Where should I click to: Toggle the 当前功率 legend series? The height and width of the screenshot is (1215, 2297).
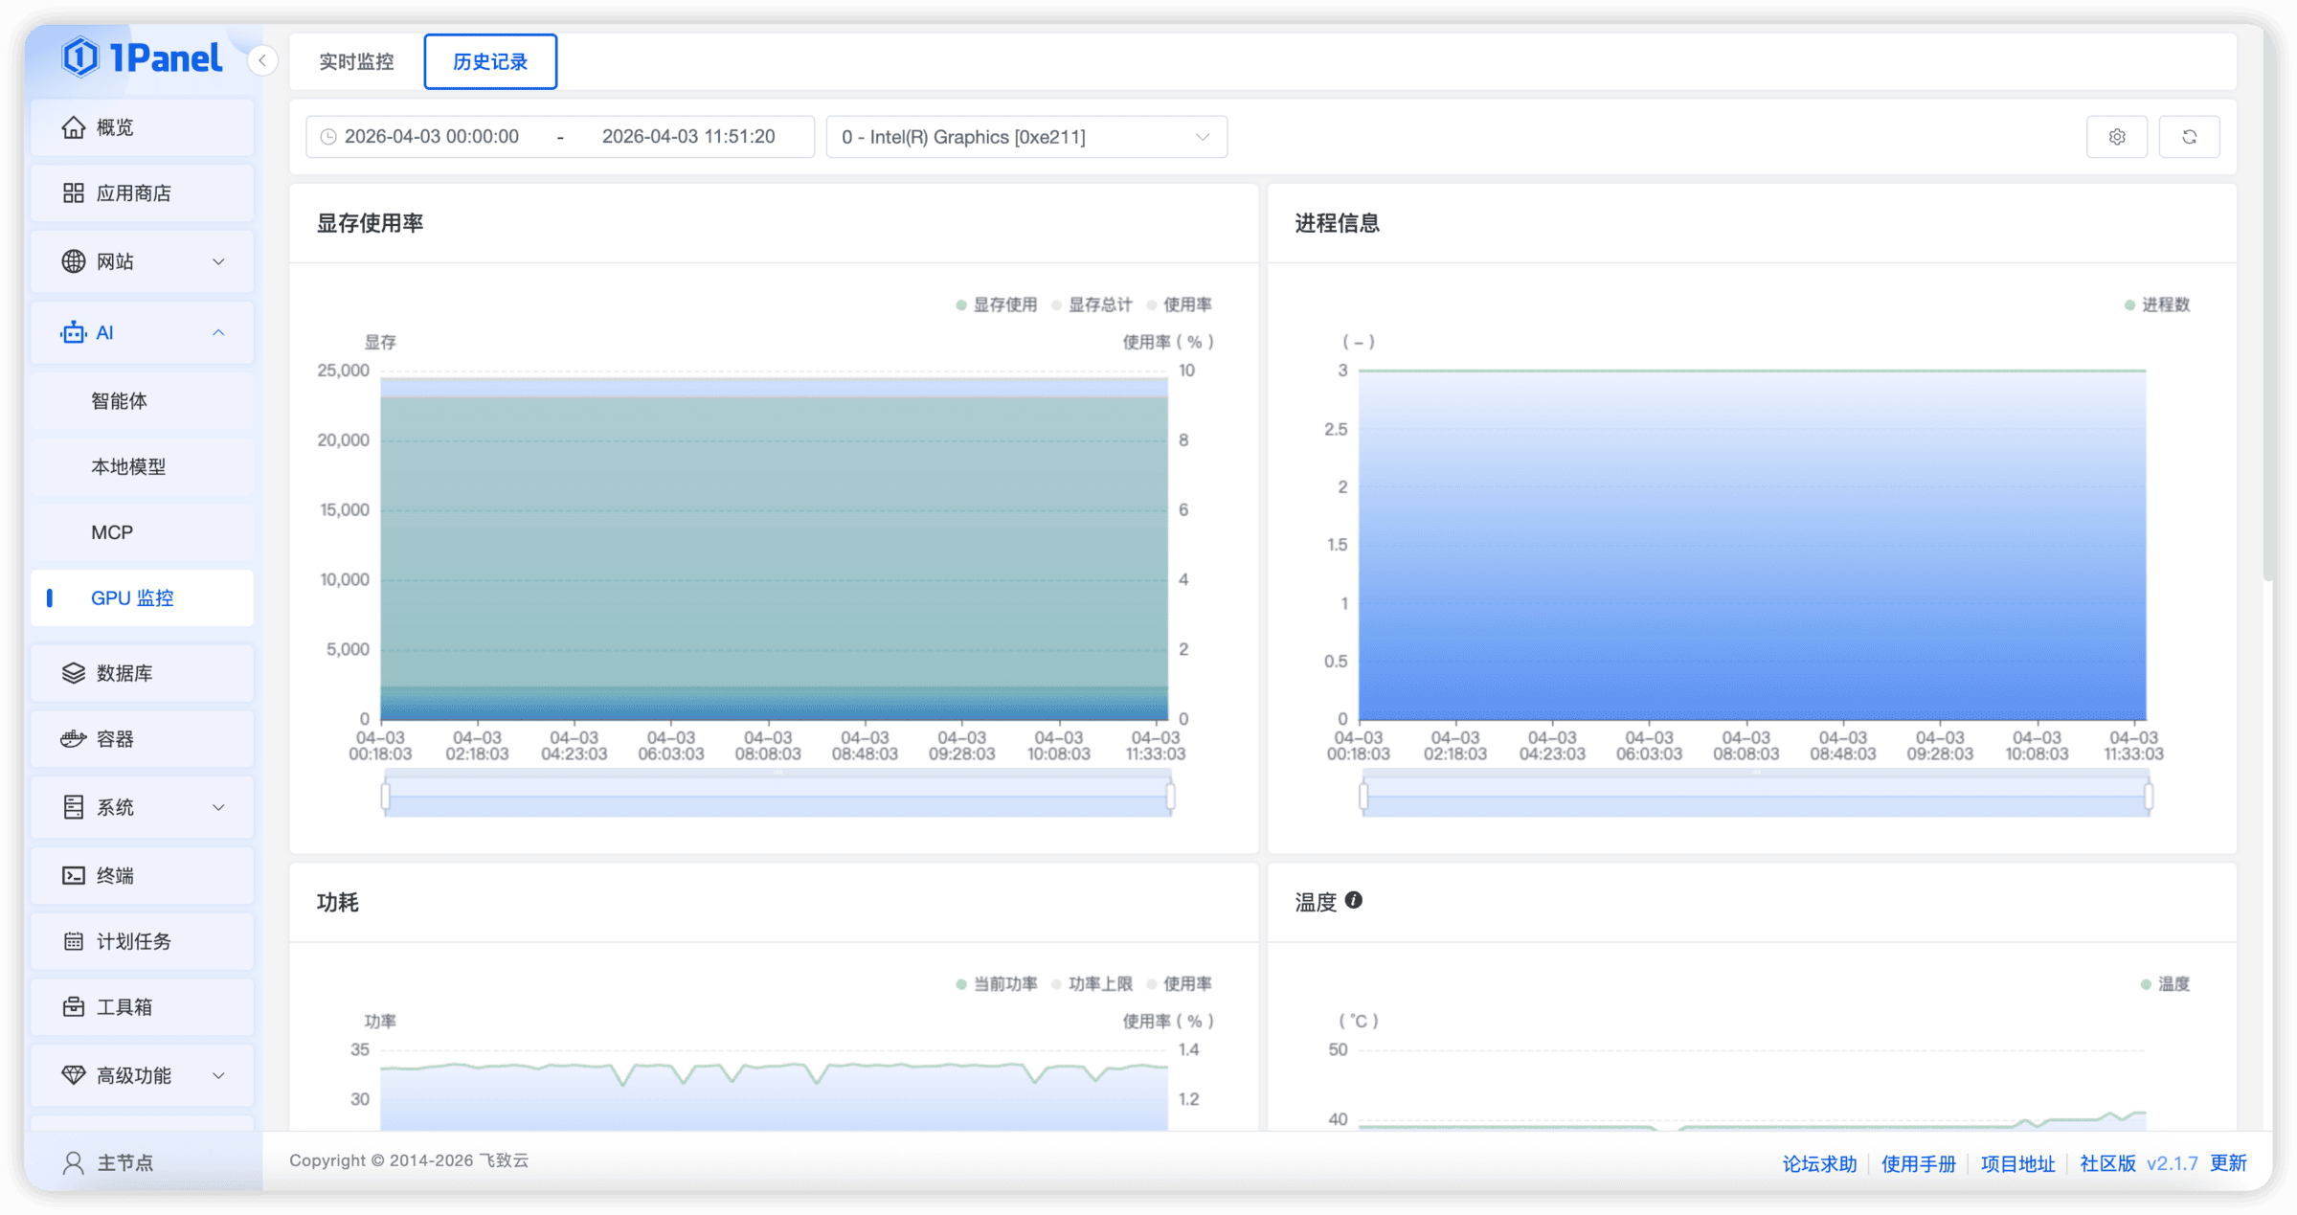(x=996, y=983)
